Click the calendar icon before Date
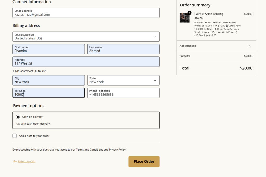Viewport: 266px width, 177px height. 227,26
